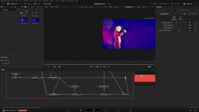Show the Metadata panel

(176, 4)
